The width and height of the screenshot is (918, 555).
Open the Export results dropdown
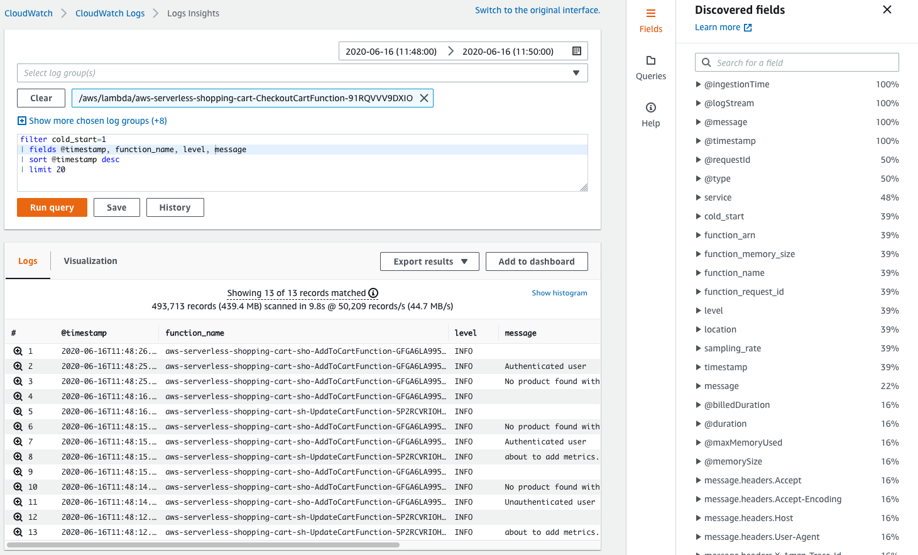pos(430,261)
